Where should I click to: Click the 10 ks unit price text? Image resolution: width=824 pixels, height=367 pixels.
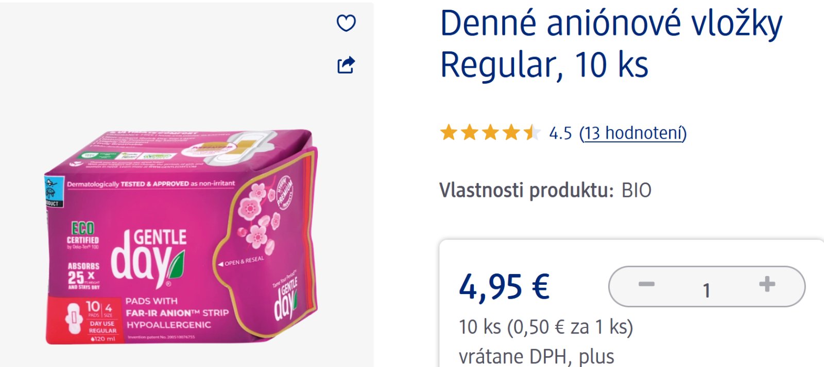tap(545, 327)
